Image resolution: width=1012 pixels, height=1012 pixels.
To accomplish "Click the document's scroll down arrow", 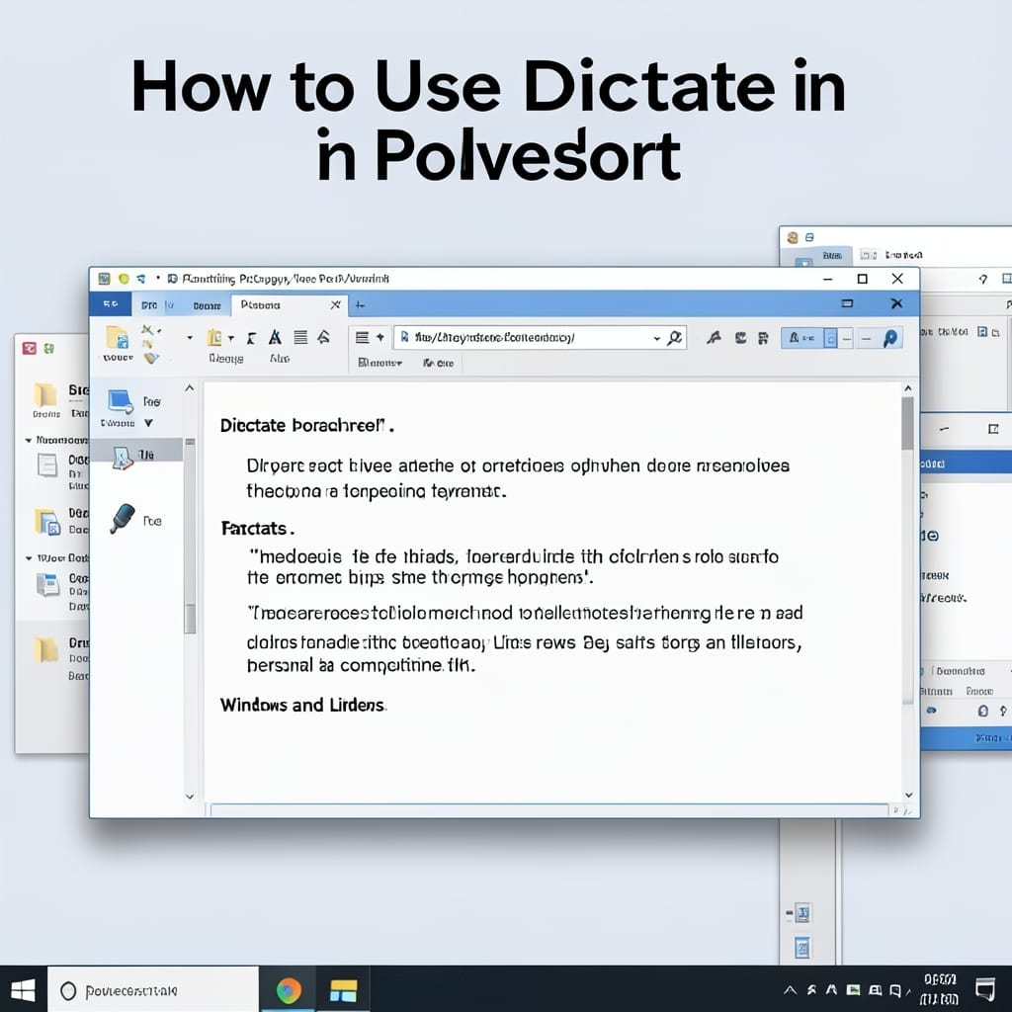I will 908,796.
